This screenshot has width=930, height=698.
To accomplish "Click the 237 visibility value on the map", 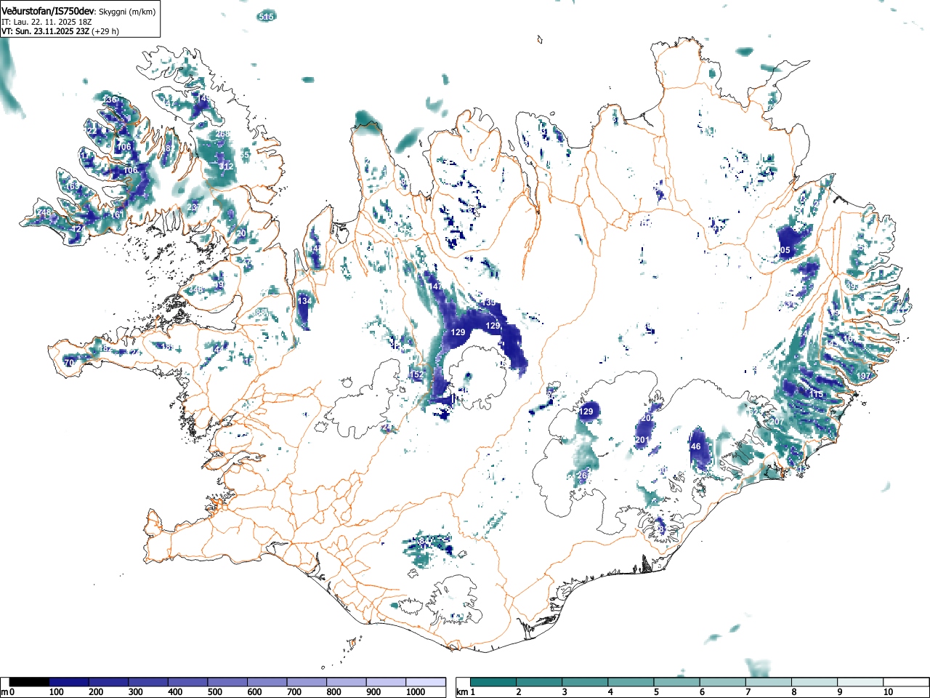I will pyautogui.click(x=194, y=207).
